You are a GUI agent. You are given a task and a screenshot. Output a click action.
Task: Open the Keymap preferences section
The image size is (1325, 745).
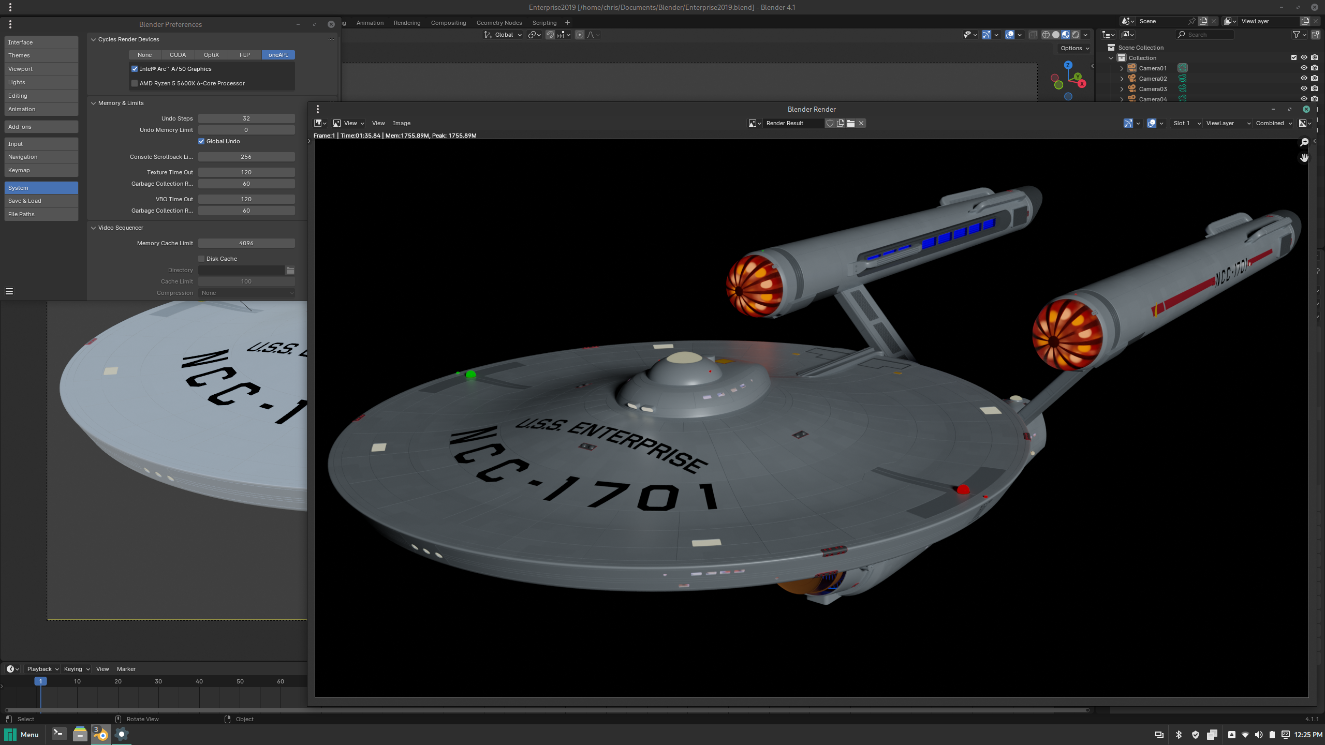point(41,170)
